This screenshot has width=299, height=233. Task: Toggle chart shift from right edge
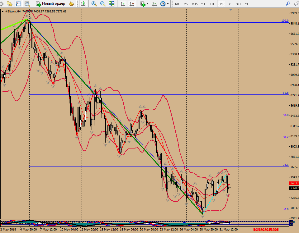click(132, 4)
